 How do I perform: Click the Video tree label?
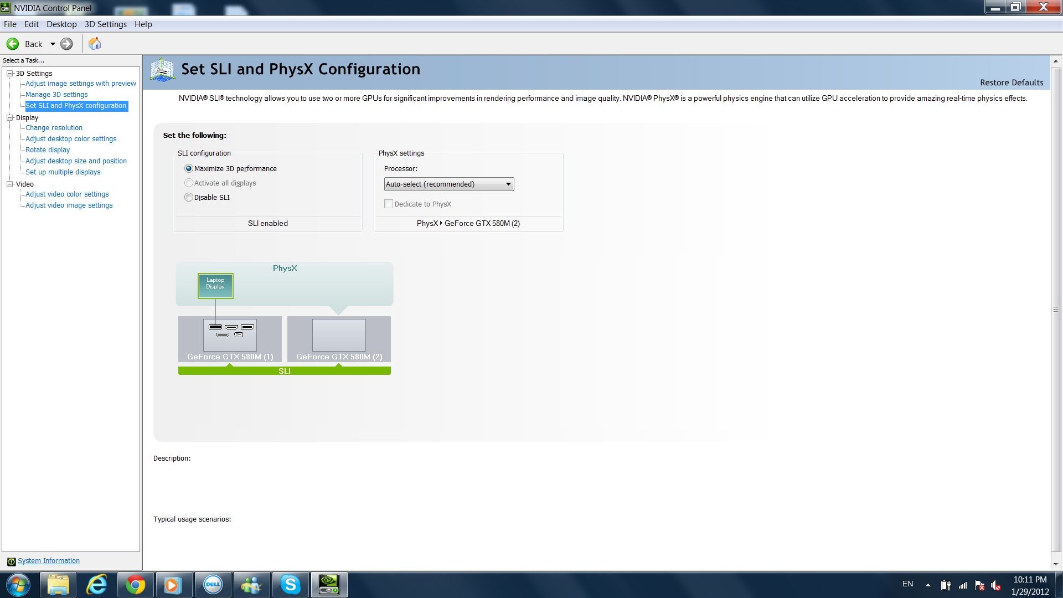[x=24, y=184]
